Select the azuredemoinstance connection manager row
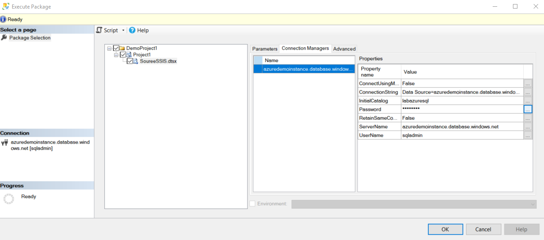 [304, 69]
